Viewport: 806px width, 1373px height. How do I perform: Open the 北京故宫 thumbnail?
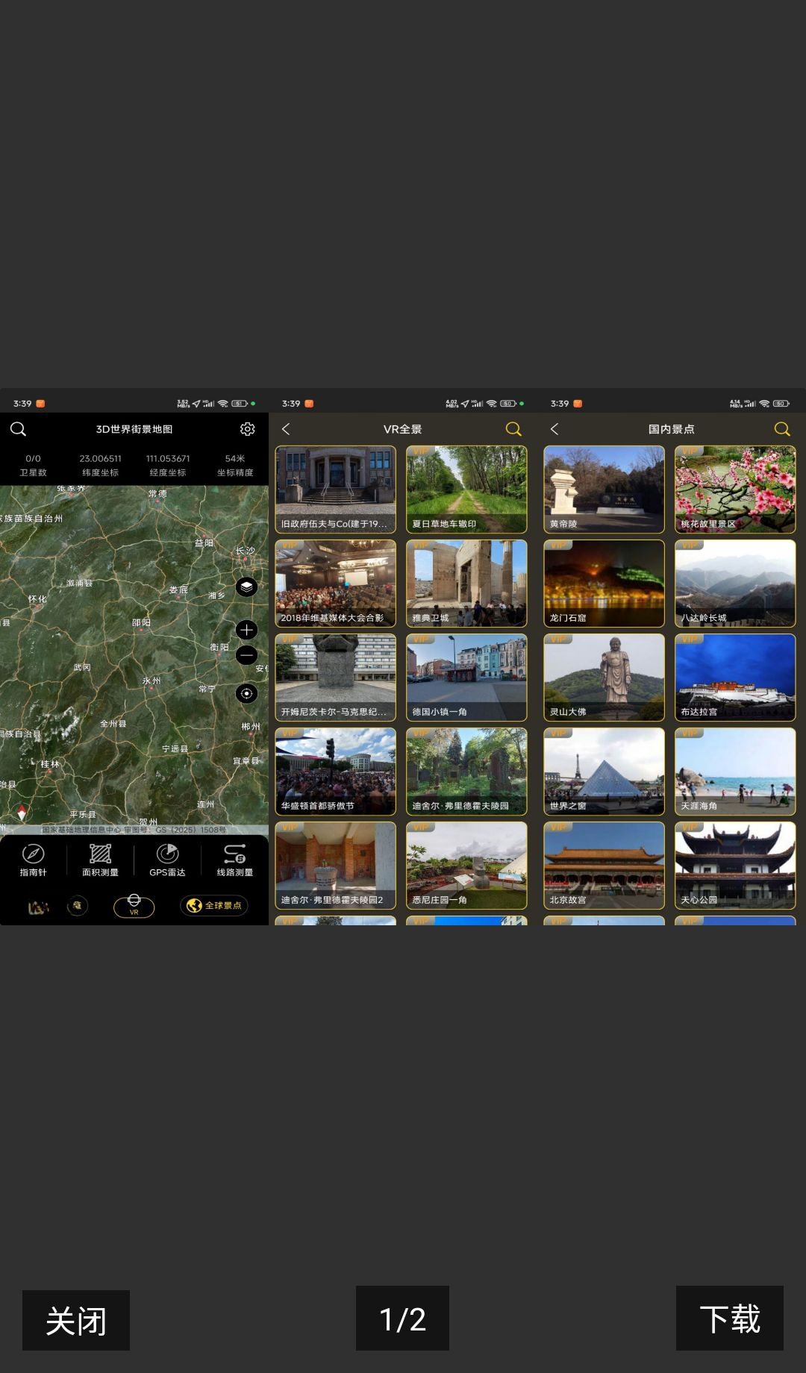(x=604, y=866)
